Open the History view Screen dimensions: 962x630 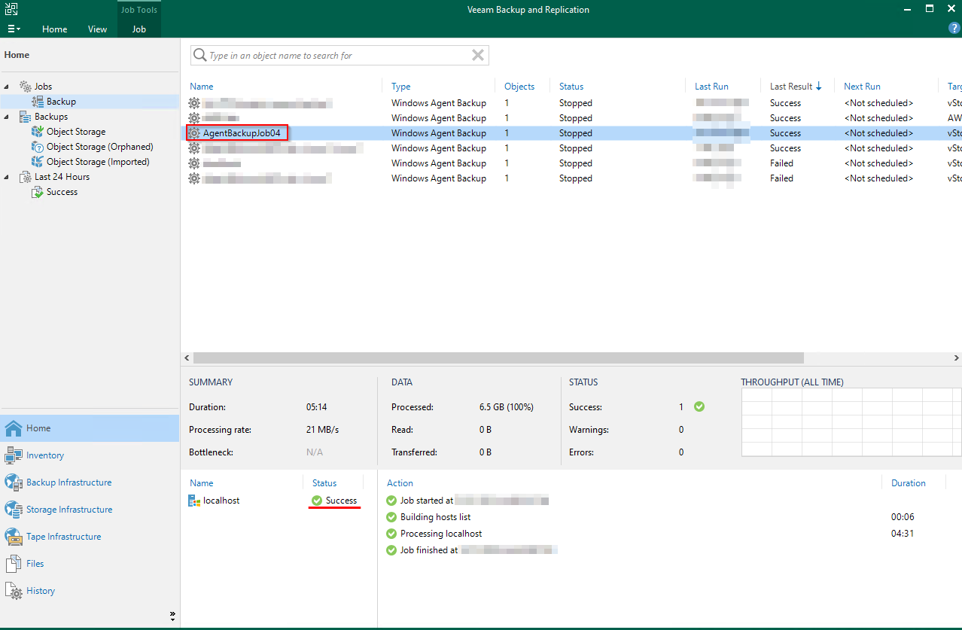41,591
